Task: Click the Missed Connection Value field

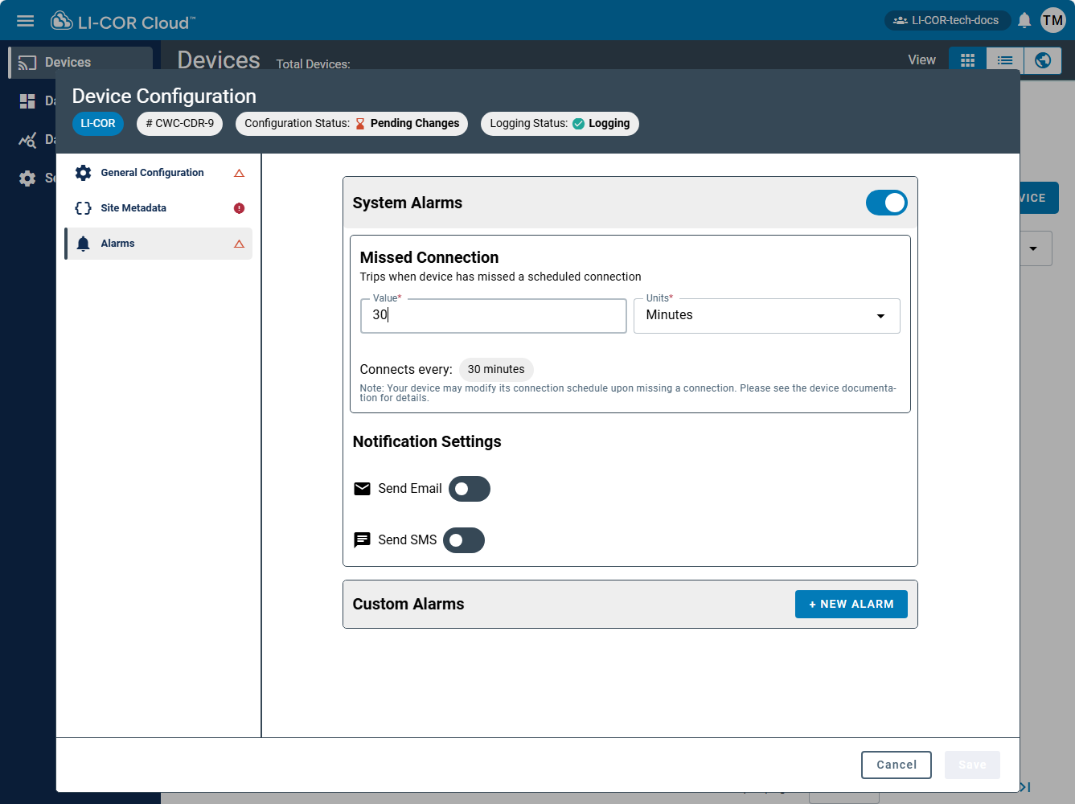Action: point(493,316)
